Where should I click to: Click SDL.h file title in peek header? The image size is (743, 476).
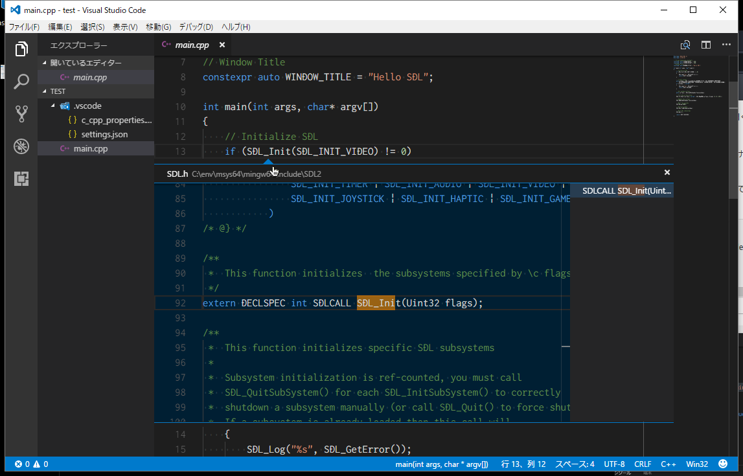click(x=177, y=174)
